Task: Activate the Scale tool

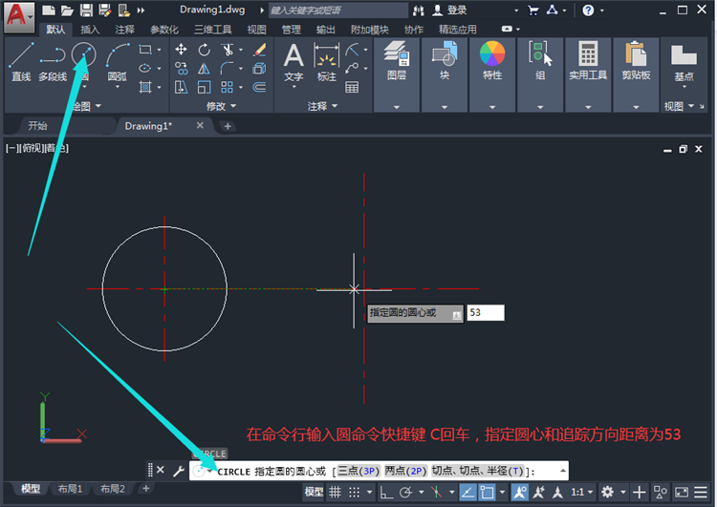Action: click(204, 87)
